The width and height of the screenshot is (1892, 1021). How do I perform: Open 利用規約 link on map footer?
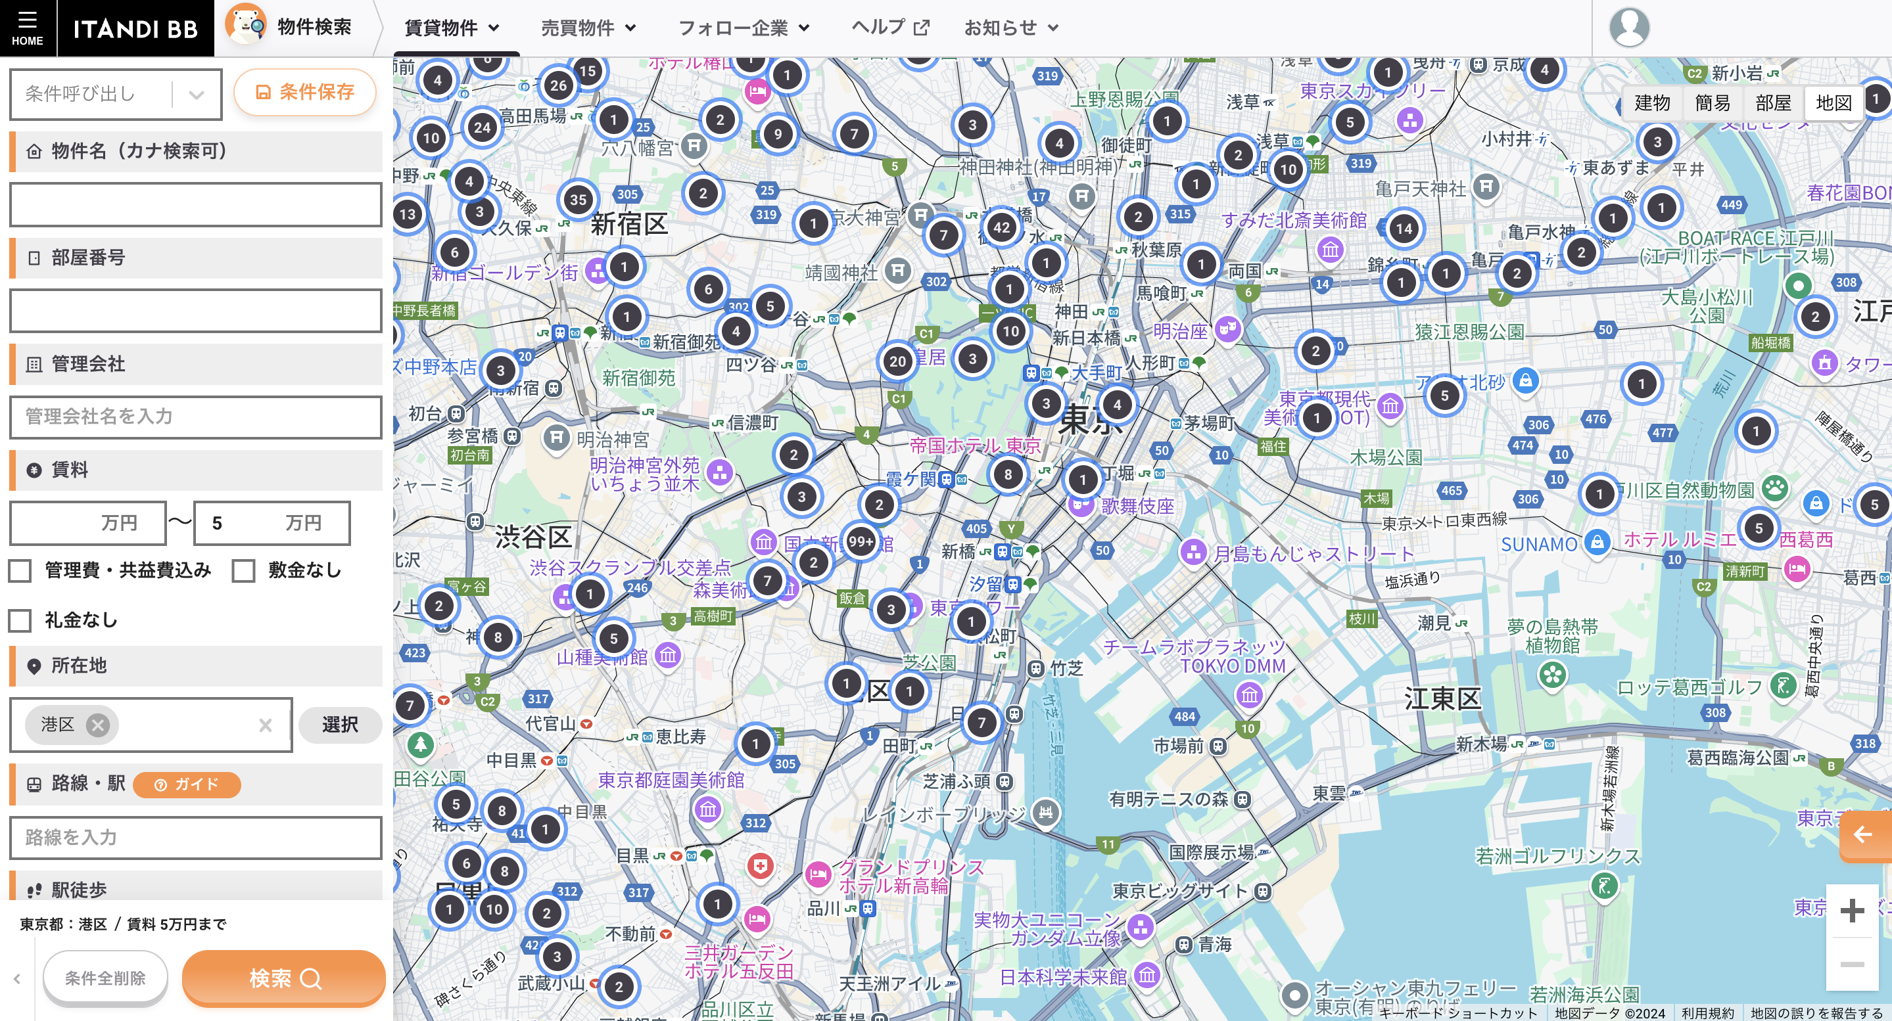click(1707, 1013)
